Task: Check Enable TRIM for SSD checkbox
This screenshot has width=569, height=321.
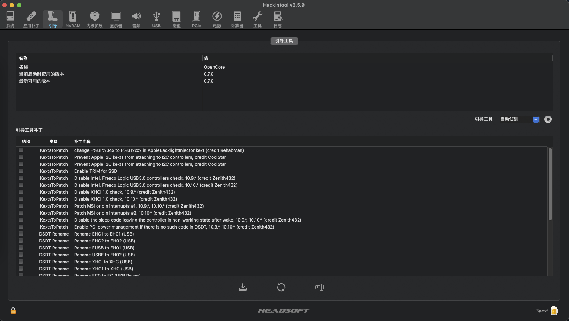Action: pyautogui.click(x=21, y=171)
